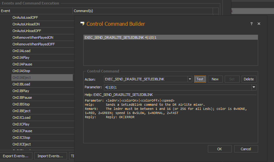Image resolution: width=274 pixels, height=162 pixels.
Task: Confirm with the OK button
Action: tap(220, 149)
